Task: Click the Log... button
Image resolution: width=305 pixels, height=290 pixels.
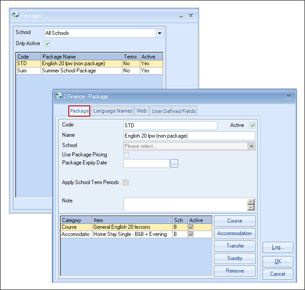Action: click(x=277, y=247)
